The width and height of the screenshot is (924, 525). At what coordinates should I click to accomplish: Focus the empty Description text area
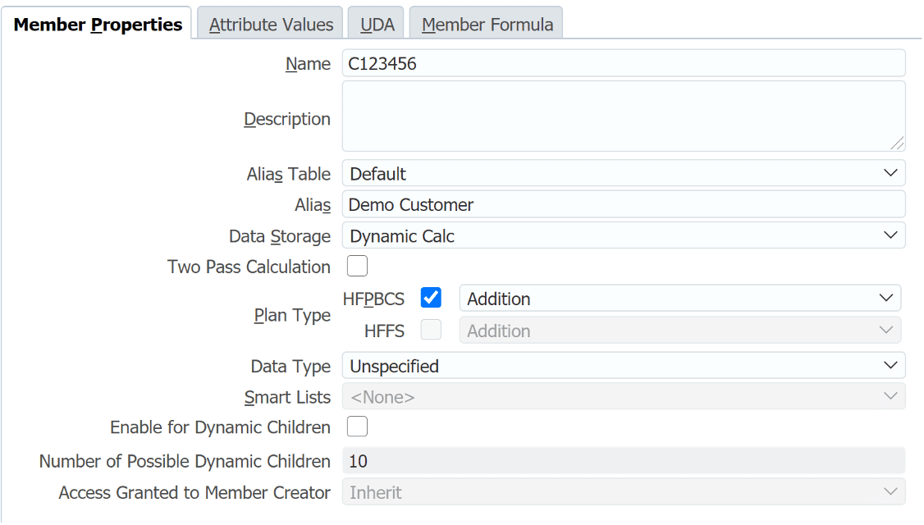click(623, 116)
